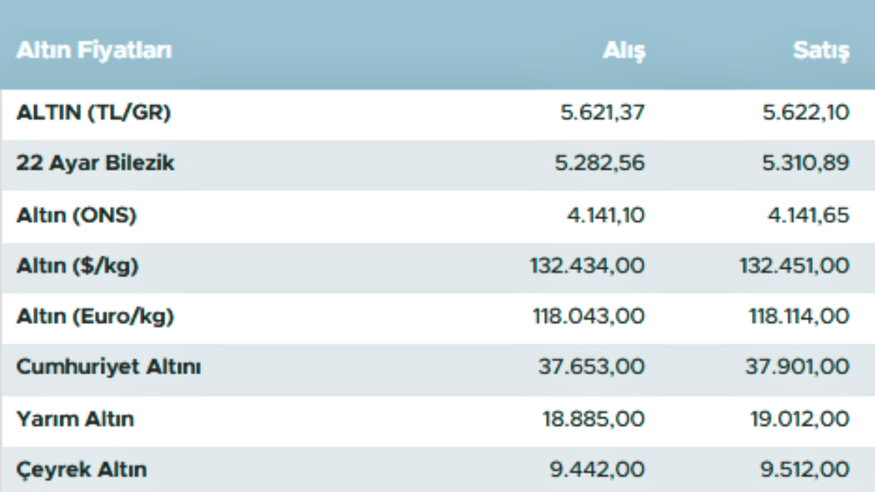Select the Altın ($/kg) selling price 132.451,00
This screenshot has width=875, height=492.
[794, 266]
